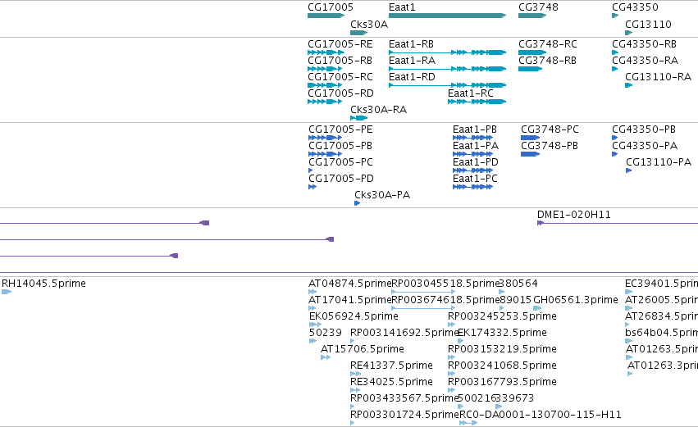698x427 pixels.
Task: Click transcript CG17005-RD
Action: 340,93
